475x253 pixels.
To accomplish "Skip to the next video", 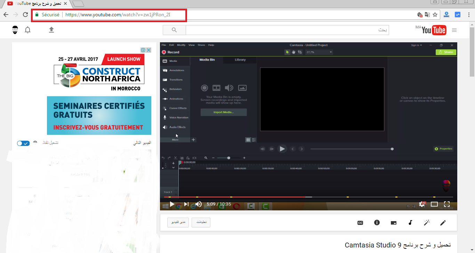I will [186, 204].
